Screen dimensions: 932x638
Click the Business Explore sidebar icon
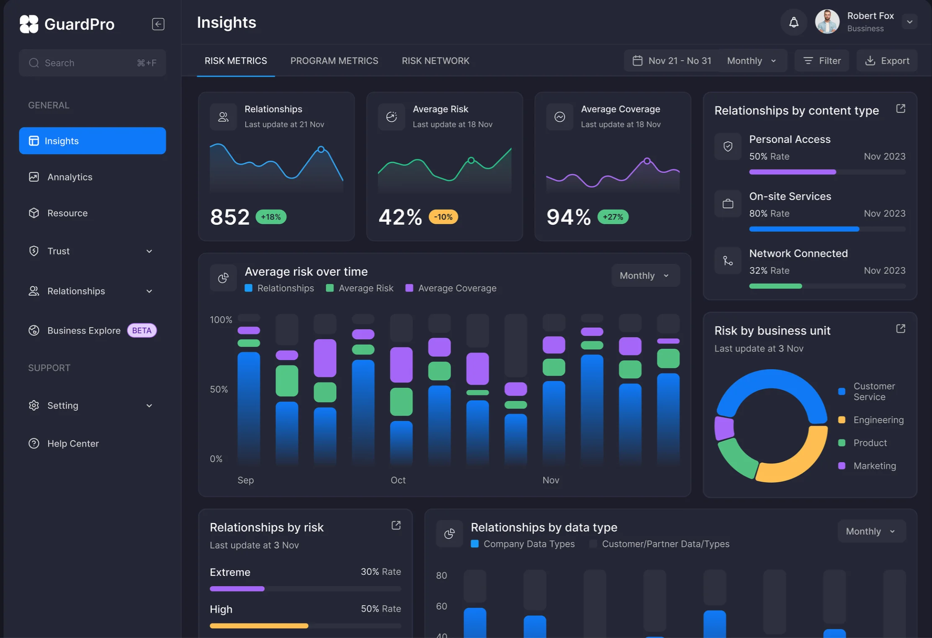[x=34, y=330]
